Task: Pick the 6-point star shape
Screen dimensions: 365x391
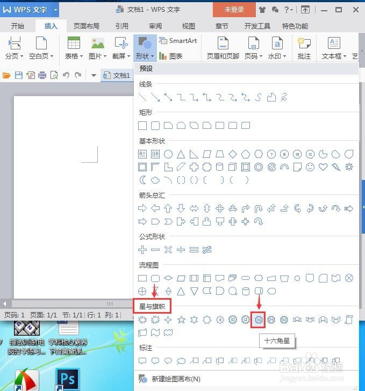Action: tap(194, 320)
